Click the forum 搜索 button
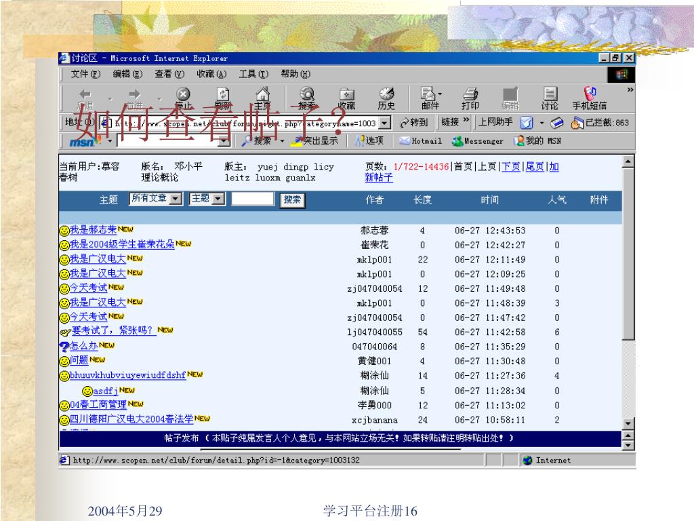 point(292,200)
